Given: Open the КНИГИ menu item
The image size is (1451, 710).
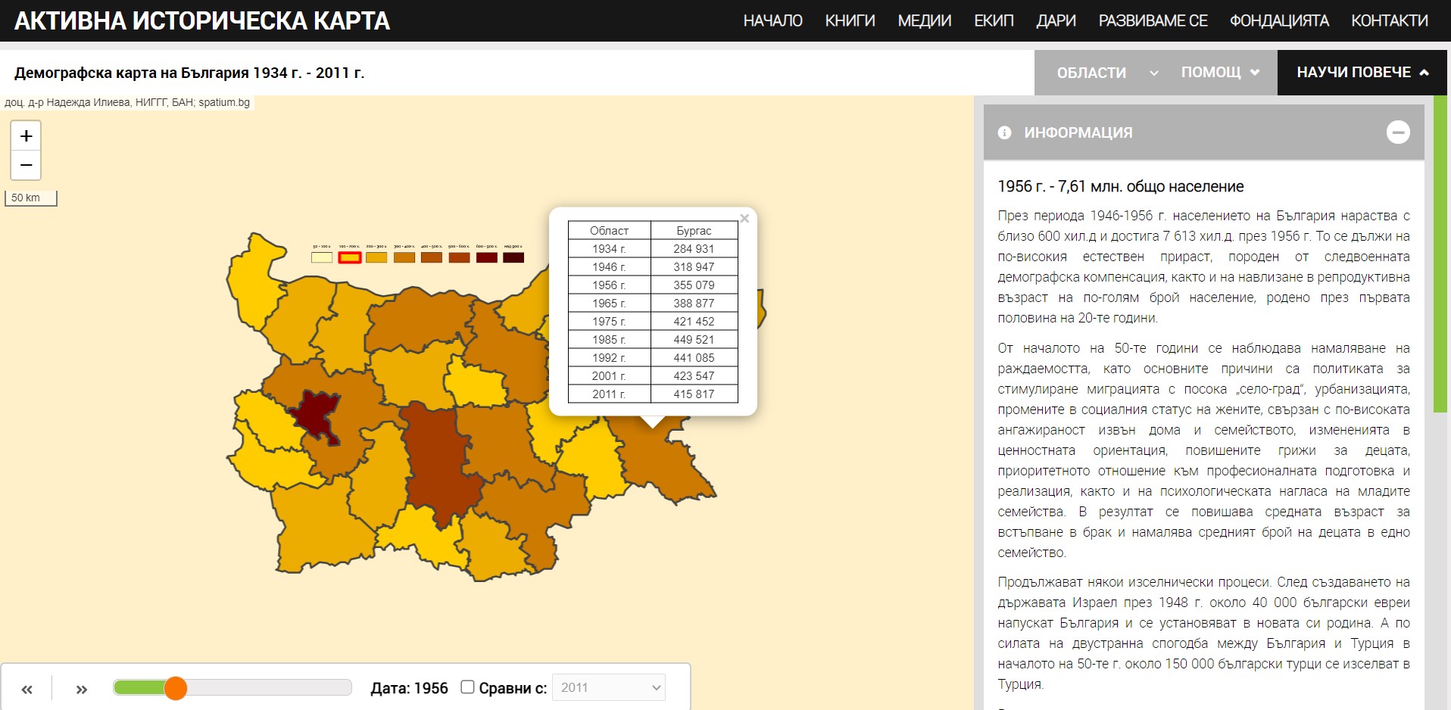Looking at the screenshot, I should click(850, 20).
